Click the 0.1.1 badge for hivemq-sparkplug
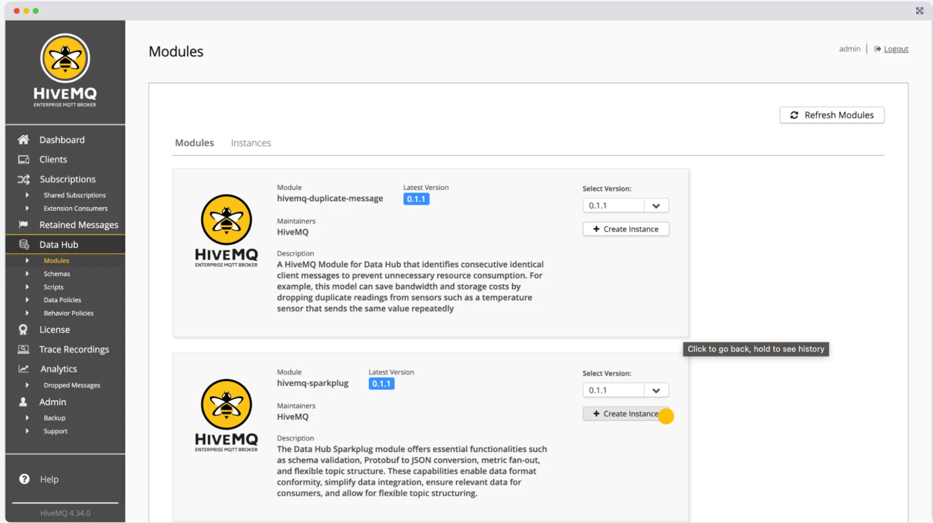This screenshot has height=523, width=933. (381, 384)
